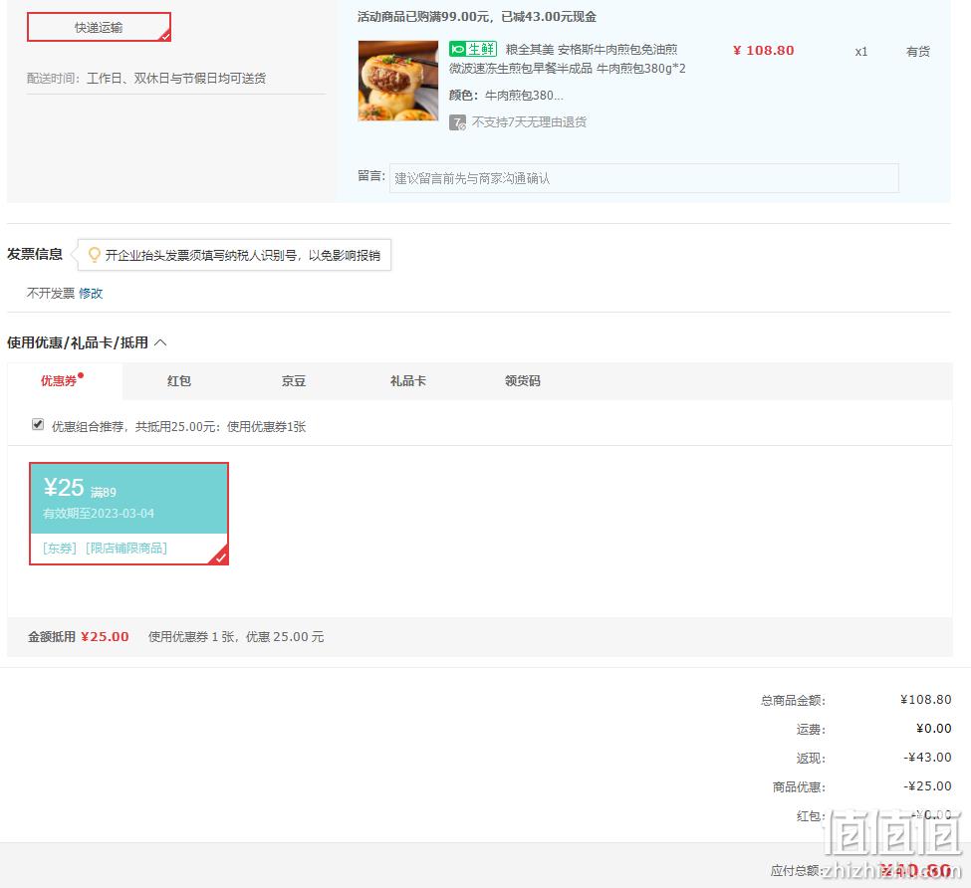
Task: Click the product price ¥ 108.80
Action: (x=764, y=51)
